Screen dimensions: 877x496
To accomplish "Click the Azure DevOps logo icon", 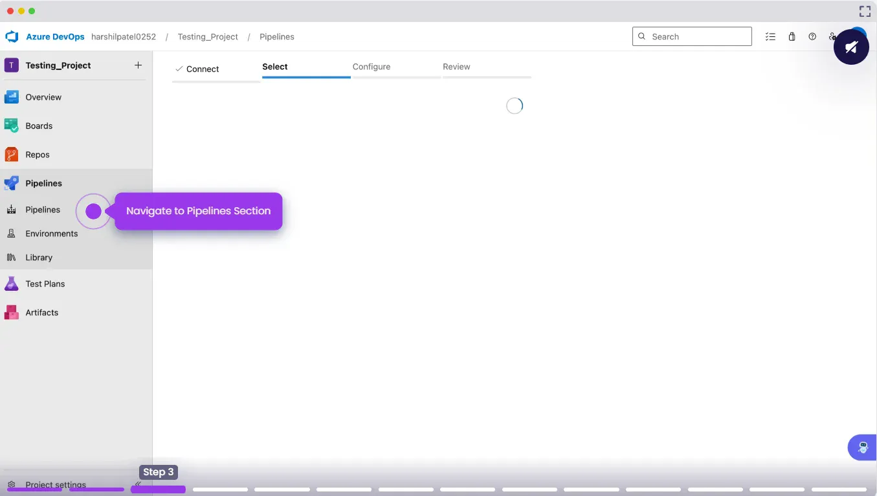I will click(12, 37).
